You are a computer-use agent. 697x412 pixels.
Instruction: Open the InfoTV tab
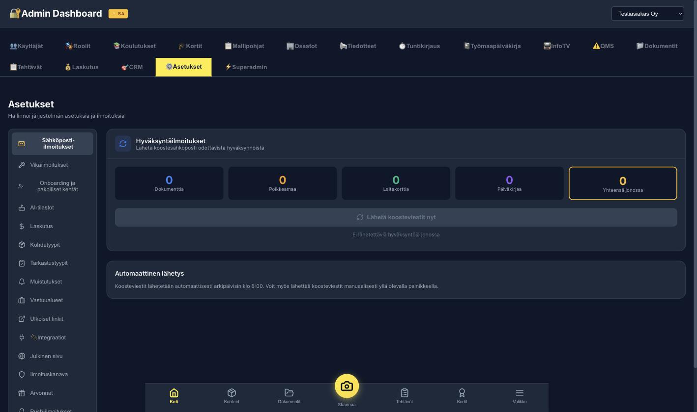pyautogui.click(x=557, y=46)
